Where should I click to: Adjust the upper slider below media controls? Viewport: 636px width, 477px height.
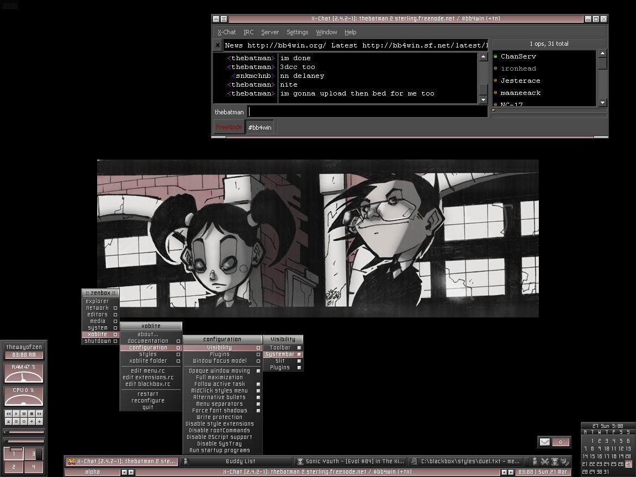tap(24, 432)
